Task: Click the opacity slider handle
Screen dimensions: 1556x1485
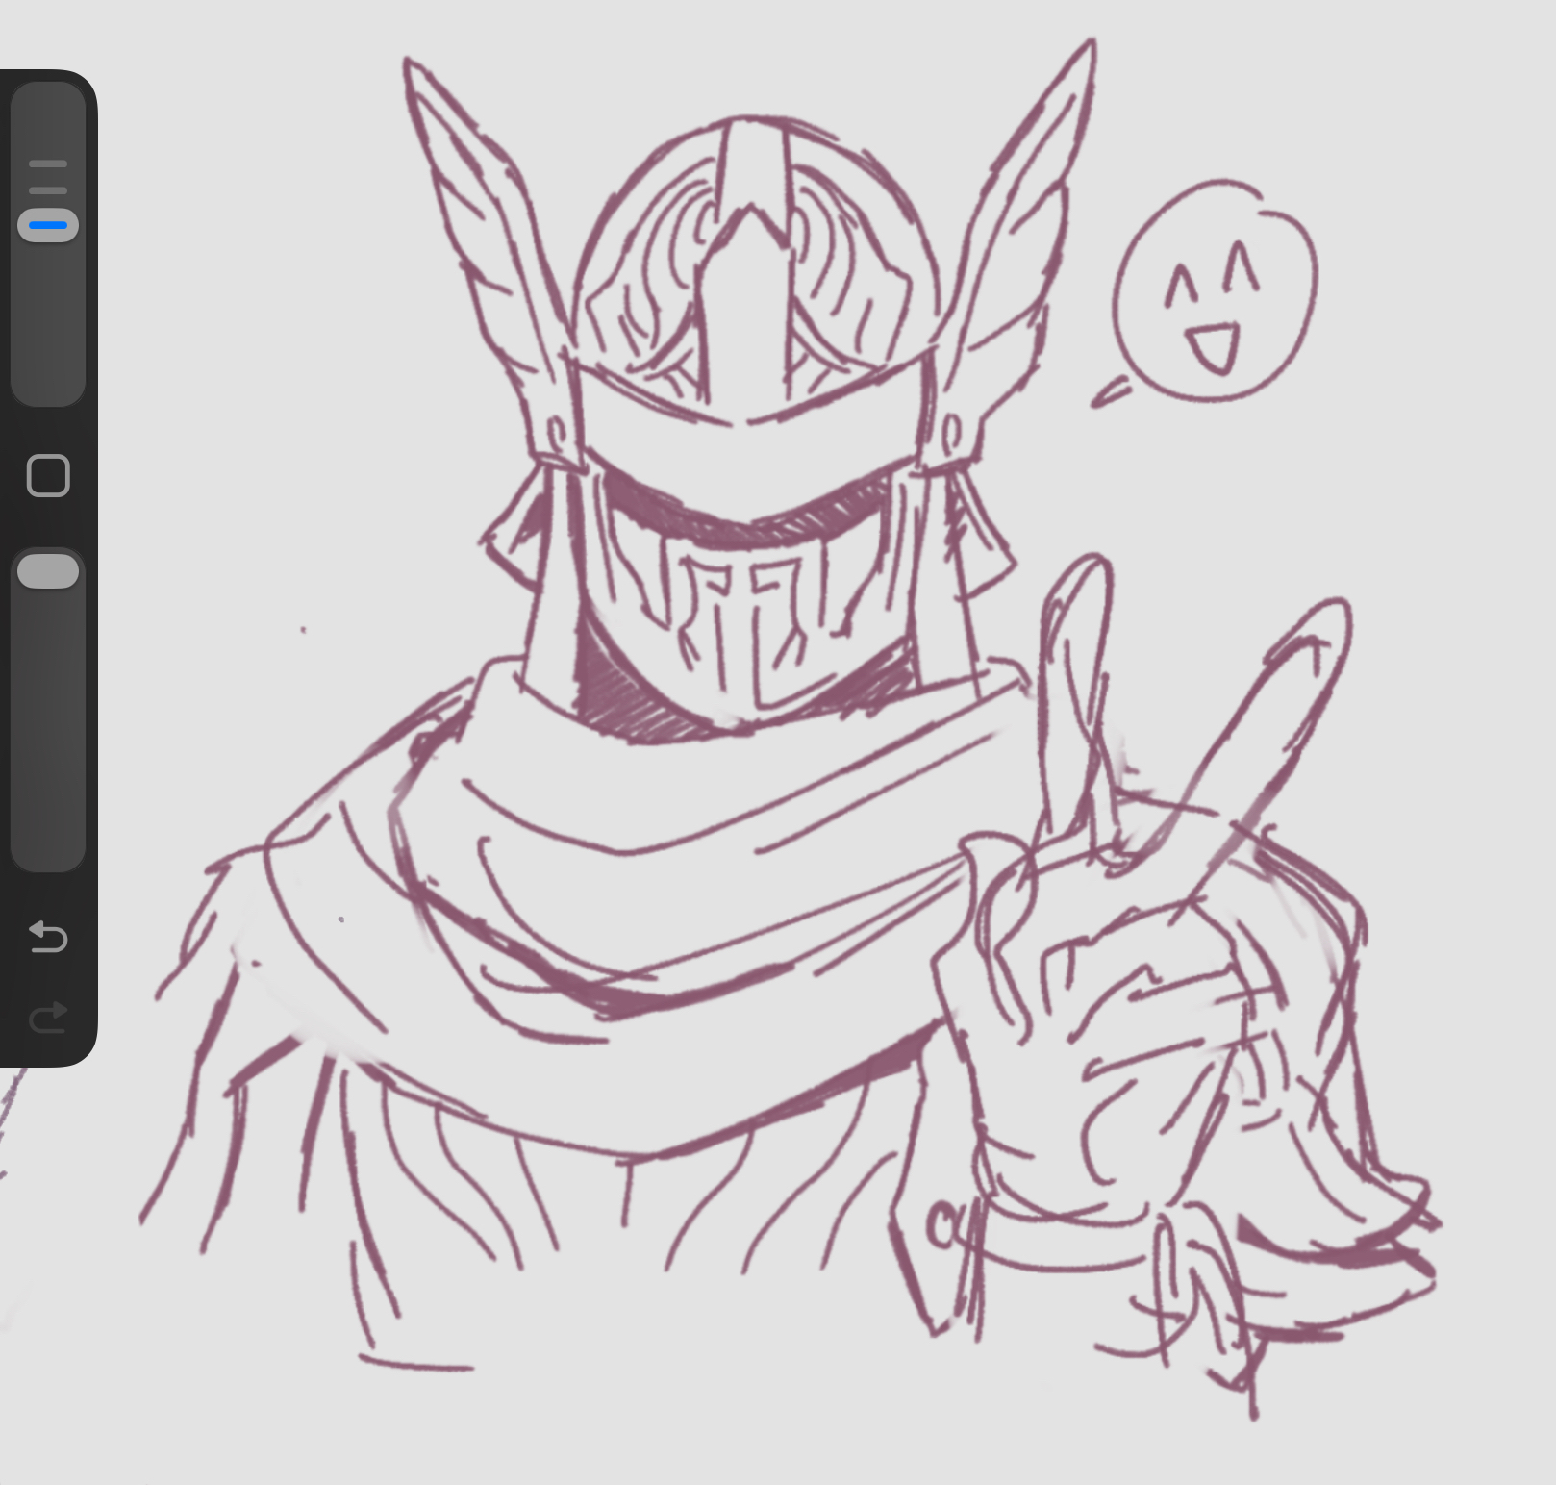Action: click(48, 570)
